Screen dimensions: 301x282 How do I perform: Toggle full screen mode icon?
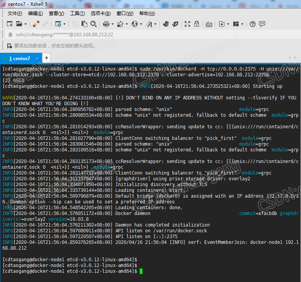point(187,24)
